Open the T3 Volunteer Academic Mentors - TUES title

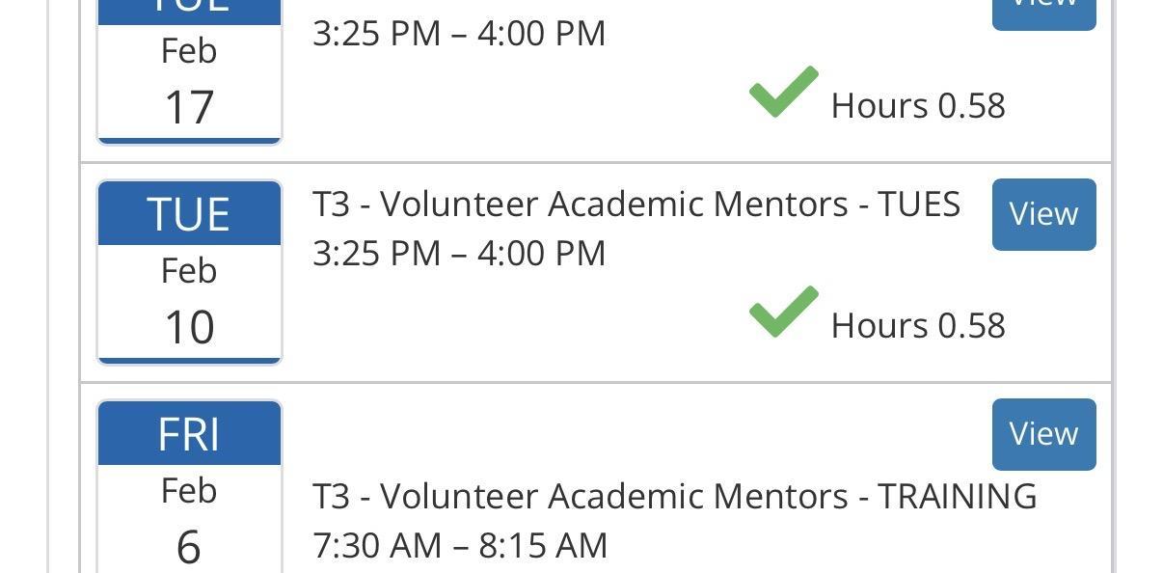tap(636, 205)
